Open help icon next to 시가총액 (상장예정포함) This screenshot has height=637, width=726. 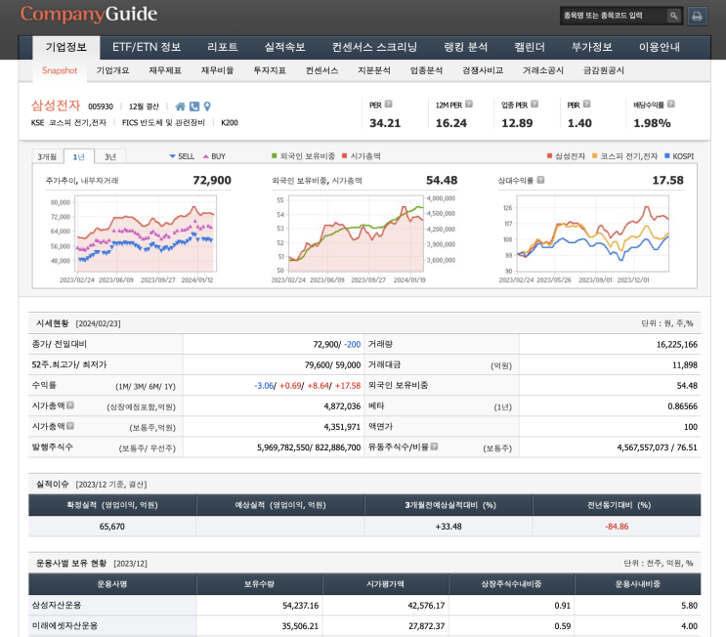(x=70, y=405)
